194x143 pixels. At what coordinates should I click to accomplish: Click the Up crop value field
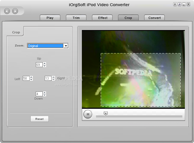pyautogui.click(x=39, y=65)
